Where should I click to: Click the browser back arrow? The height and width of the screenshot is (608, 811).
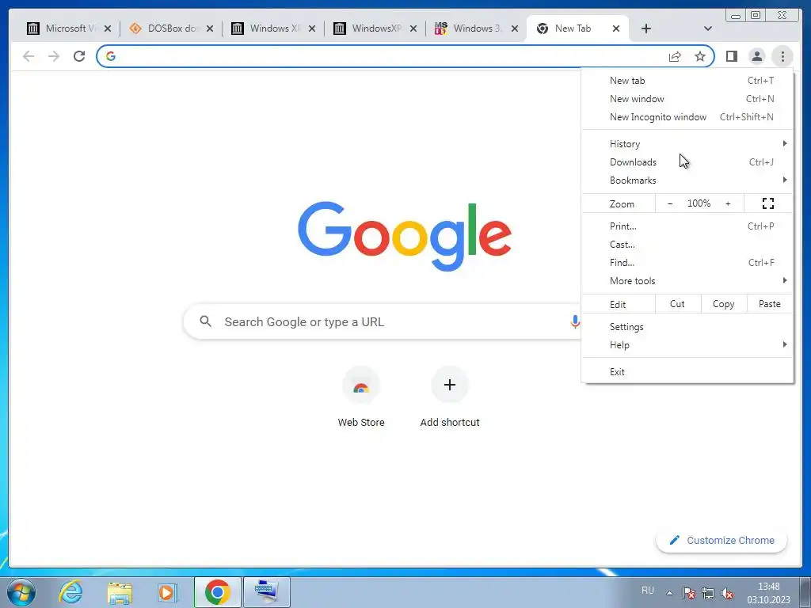(x=29, y=56)
